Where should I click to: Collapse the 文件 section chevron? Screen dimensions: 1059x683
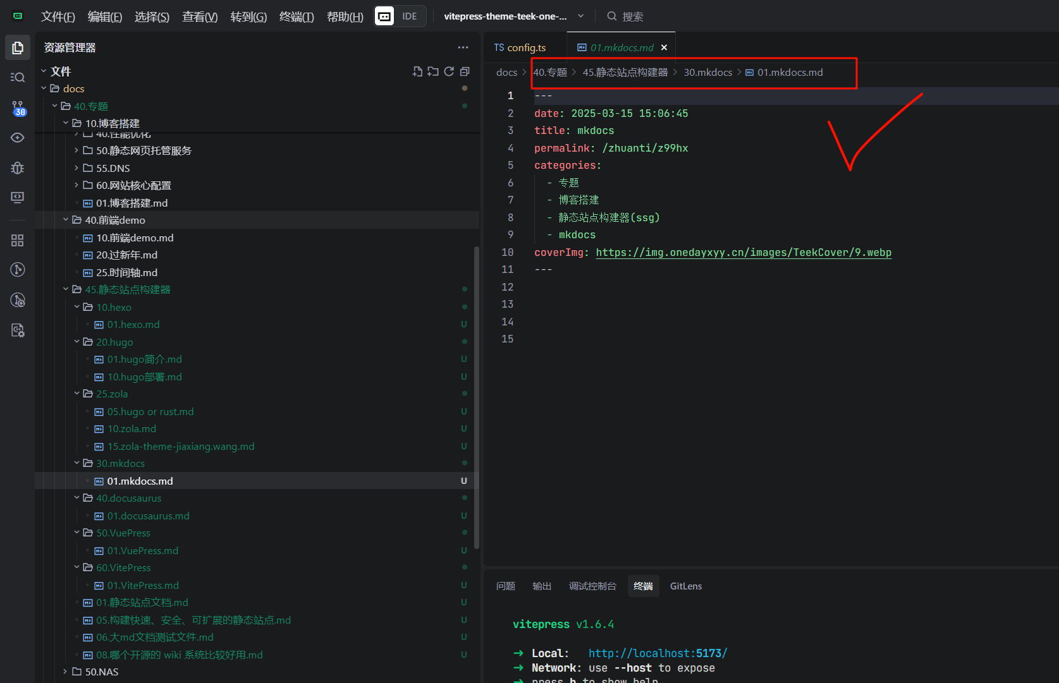(44, 71)
